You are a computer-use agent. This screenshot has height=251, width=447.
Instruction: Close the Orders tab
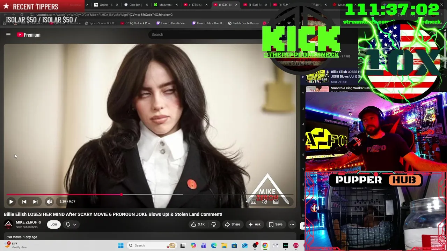click(x=117, y=5)
